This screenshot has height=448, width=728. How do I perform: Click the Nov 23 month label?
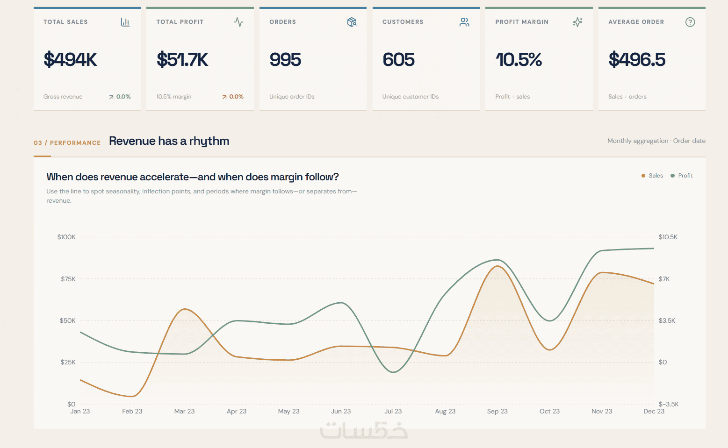(602, 411)
